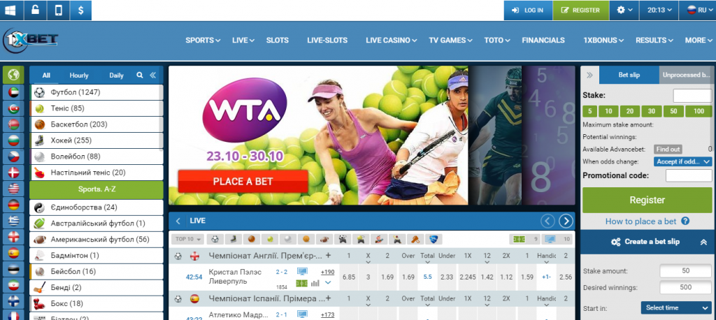Open the mobile phone app icon
The height and width of the screenshot is (320, 716).
(57, 10)
